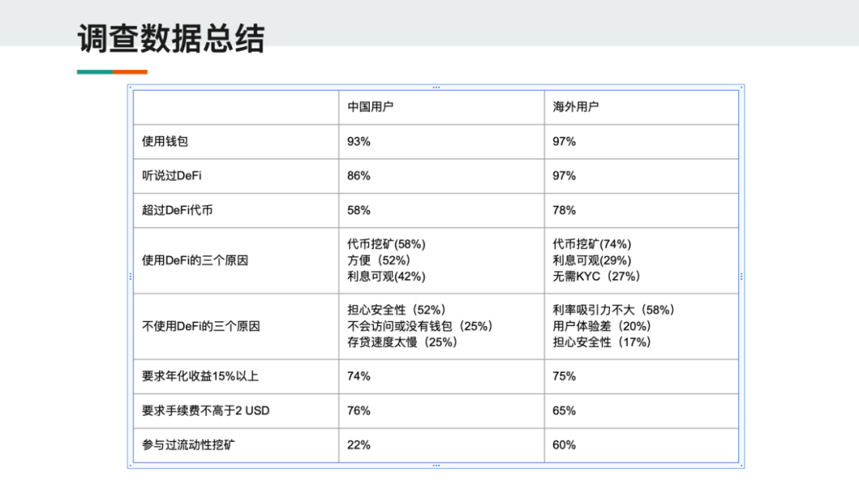Select the 要求年化收益15%以上 cell
This screenshot has width=859, height=485.
(x=236, y=377)
